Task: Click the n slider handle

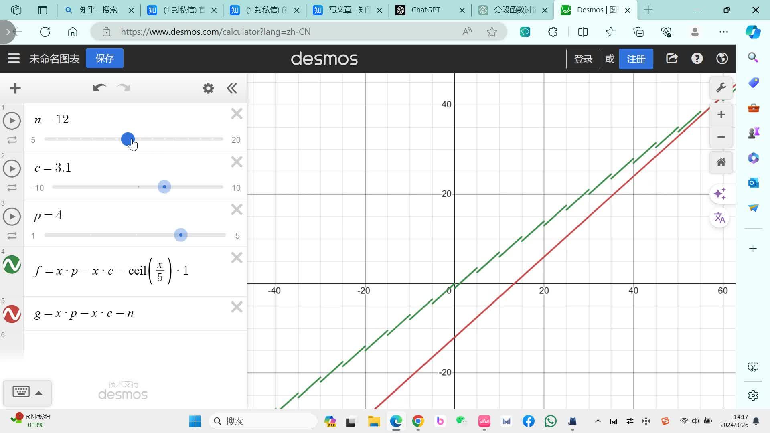Action: coord(128,139)
